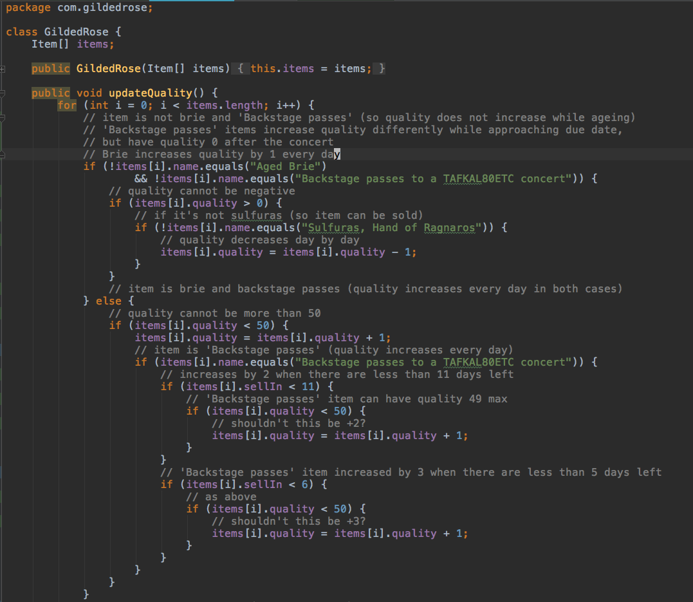The image size is (693, 602).
Task: Collapse the updateQuality method fold marker
Action: tap(3, 92)
